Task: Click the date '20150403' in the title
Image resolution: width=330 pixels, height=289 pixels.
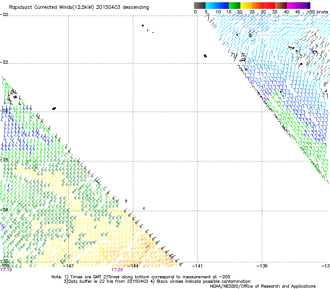Action: (x=108, y=8)
